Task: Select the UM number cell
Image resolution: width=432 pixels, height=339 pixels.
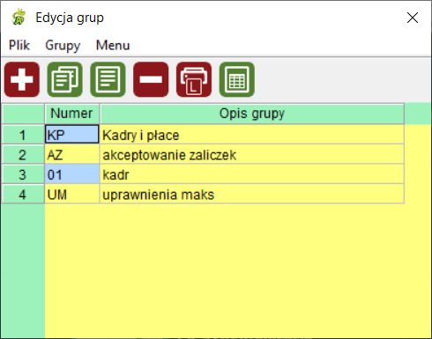Action: (72, 195)
